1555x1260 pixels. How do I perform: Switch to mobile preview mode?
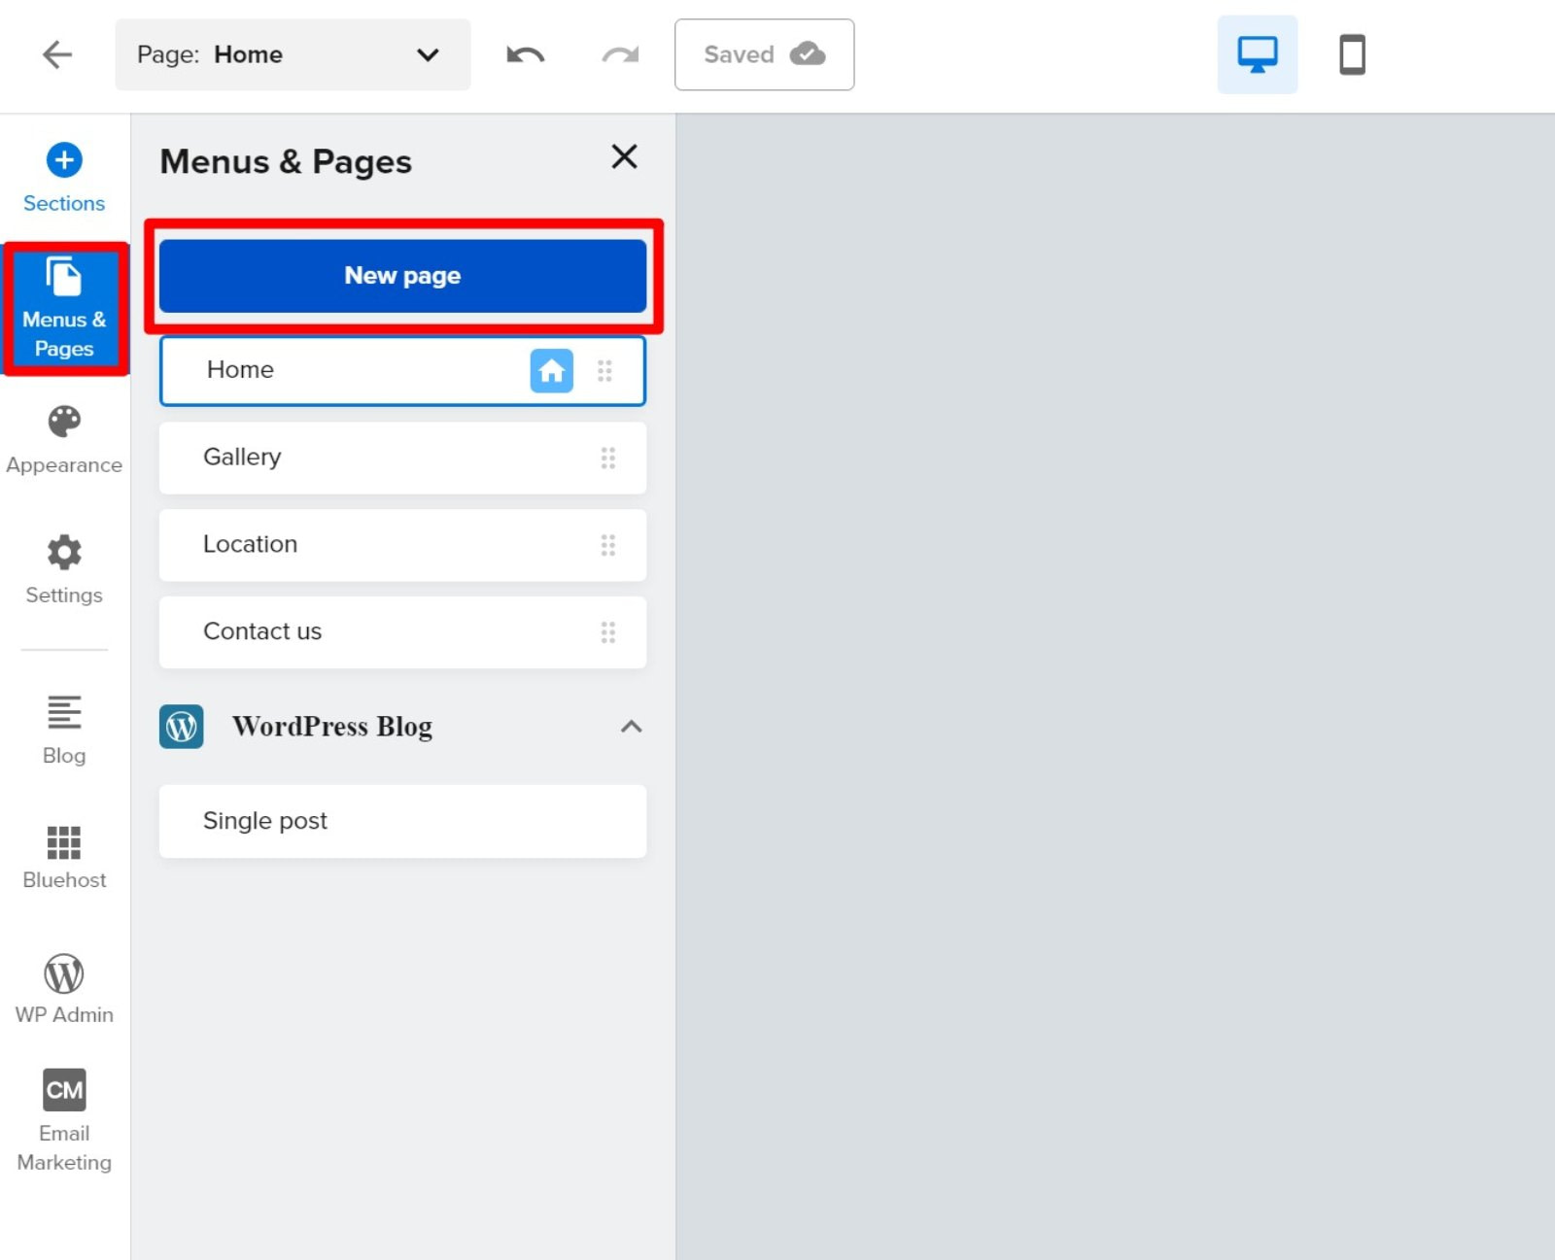[x=1352, y=54]
